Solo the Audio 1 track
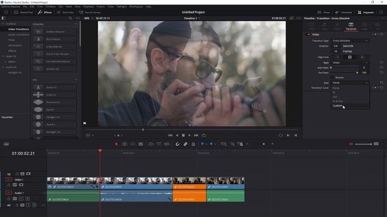 (x=21, y=198)
